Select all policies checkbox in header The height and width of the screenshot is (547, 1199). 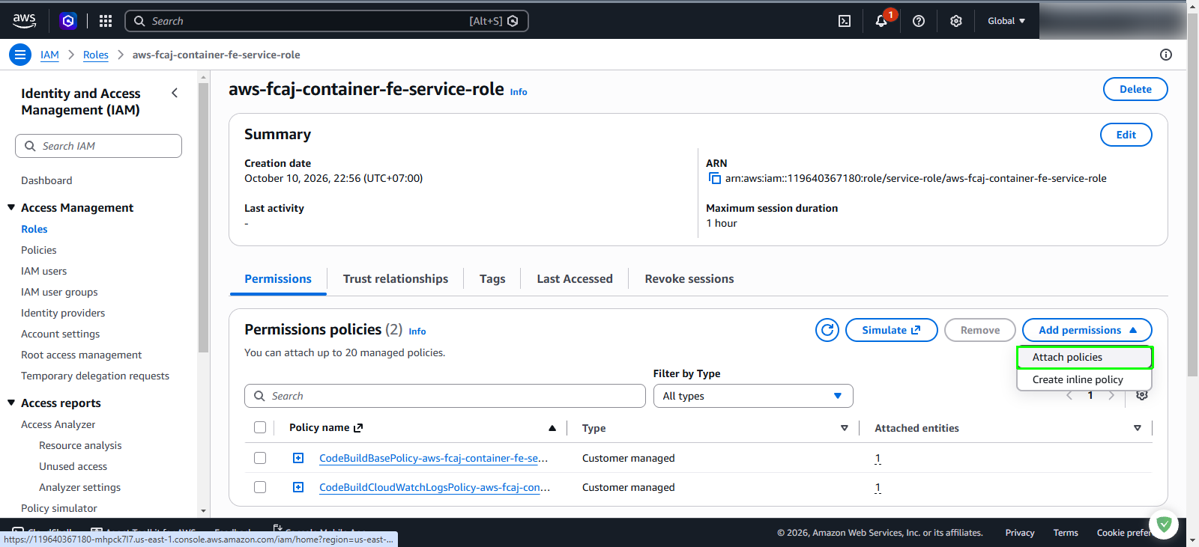point(260,427)
